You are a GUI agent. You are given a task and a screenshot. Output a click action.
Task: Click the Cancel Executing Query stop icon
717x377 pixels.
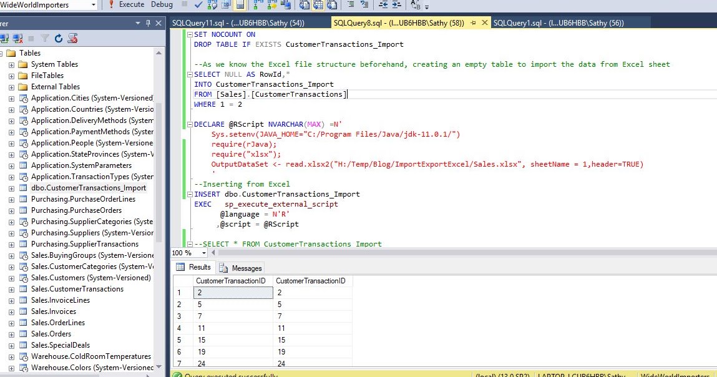coord(185,4)
